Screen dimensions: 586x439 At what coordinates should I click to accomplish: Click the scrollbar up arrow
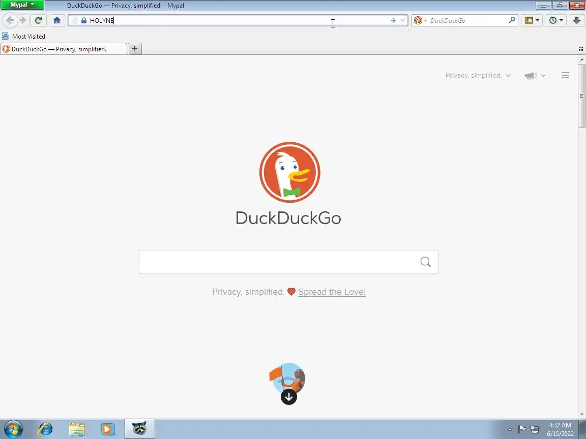(581, 59)
